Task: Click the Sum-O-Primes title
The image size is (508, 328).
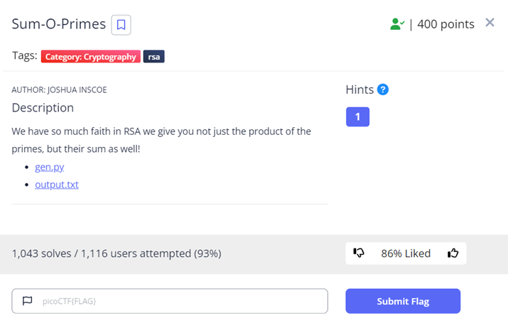Action: pyautogui.click(x=59, y=24)
